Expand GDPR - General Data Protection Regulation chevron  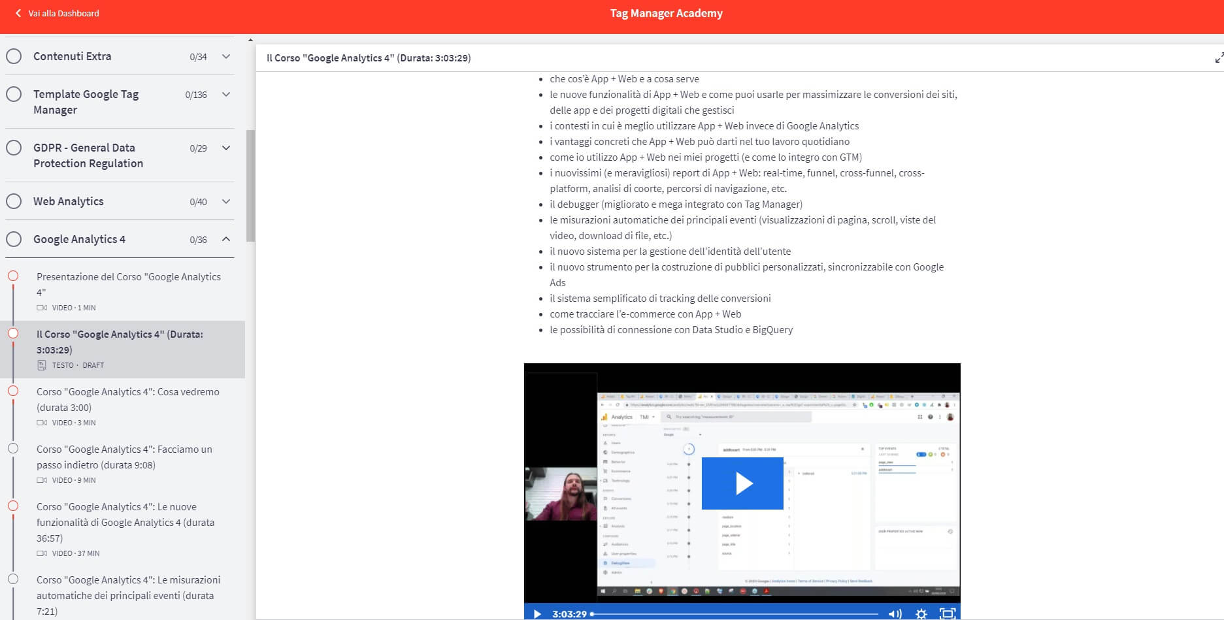[x=226, y=148]
